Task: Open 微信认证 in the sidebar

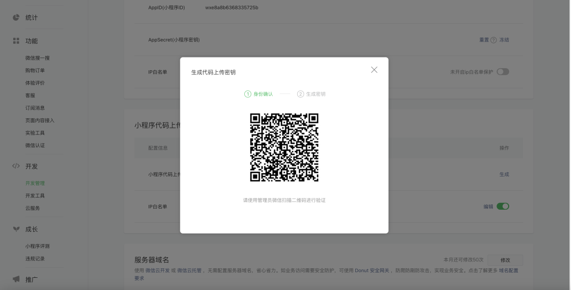Action: [x=35, y=145]
